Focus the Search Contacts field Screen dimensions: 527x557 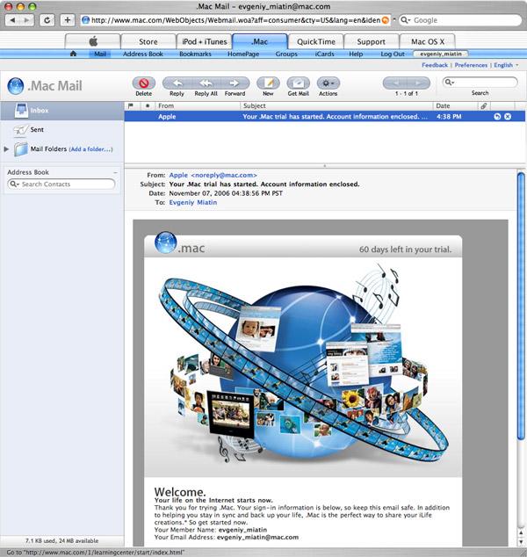click(61, 184)
